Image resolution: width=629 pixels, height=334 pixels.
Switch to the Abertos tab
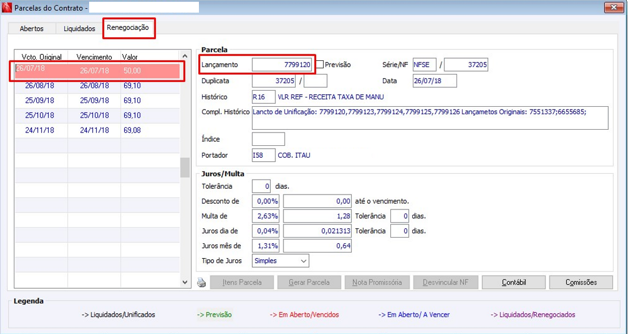point(32,29)
